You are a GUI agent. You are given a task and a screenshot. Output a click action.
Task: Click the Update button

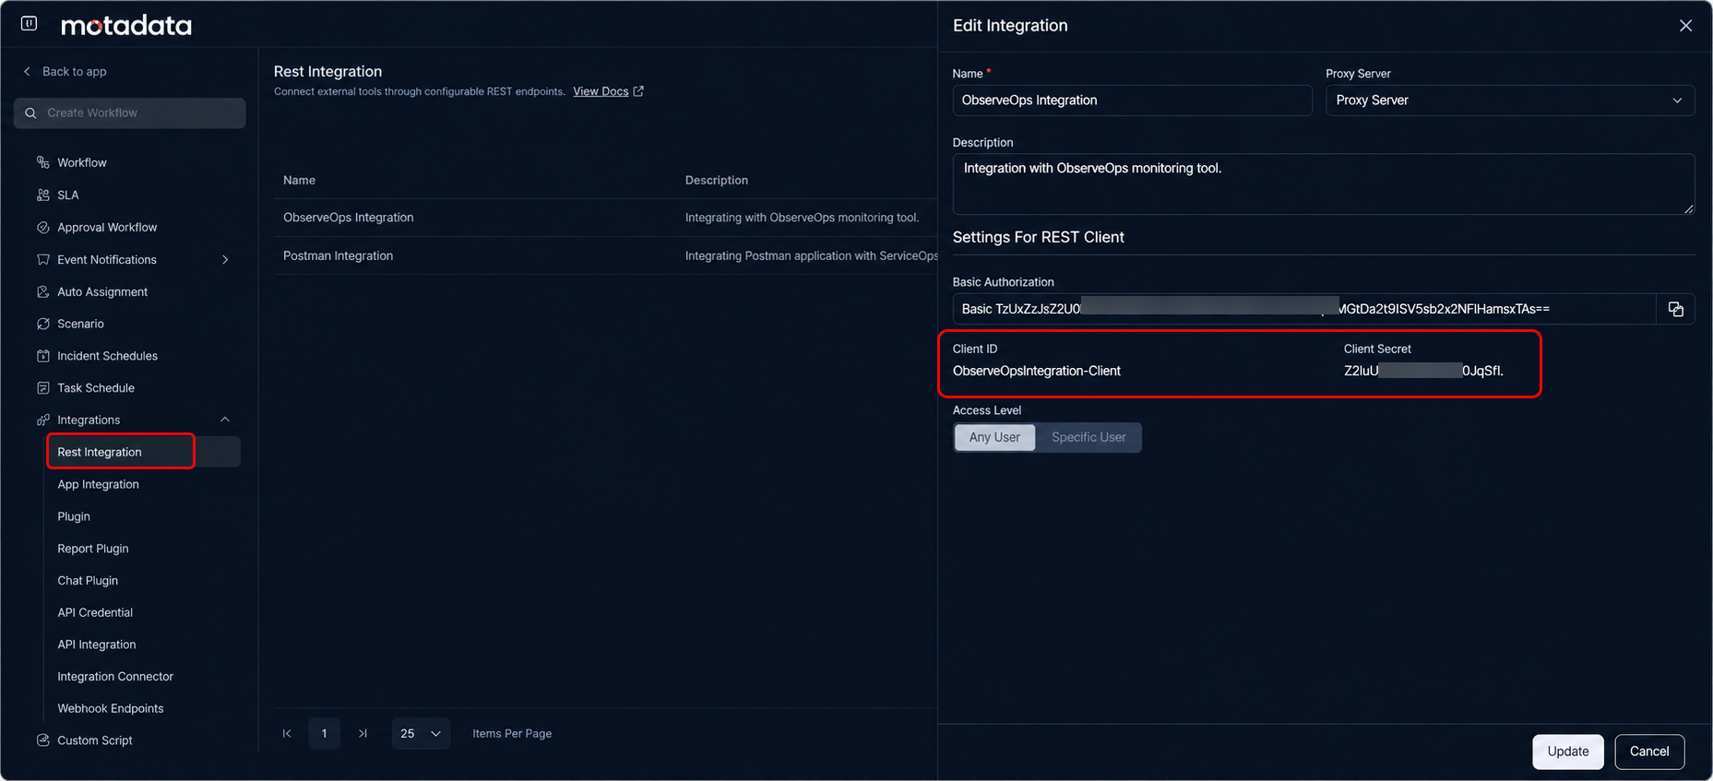tap(1568, 751)
